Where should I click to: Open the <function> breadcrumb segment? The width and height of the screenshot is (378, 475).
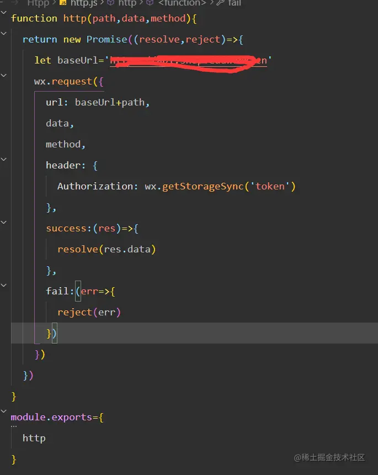(x=182, y=3)
